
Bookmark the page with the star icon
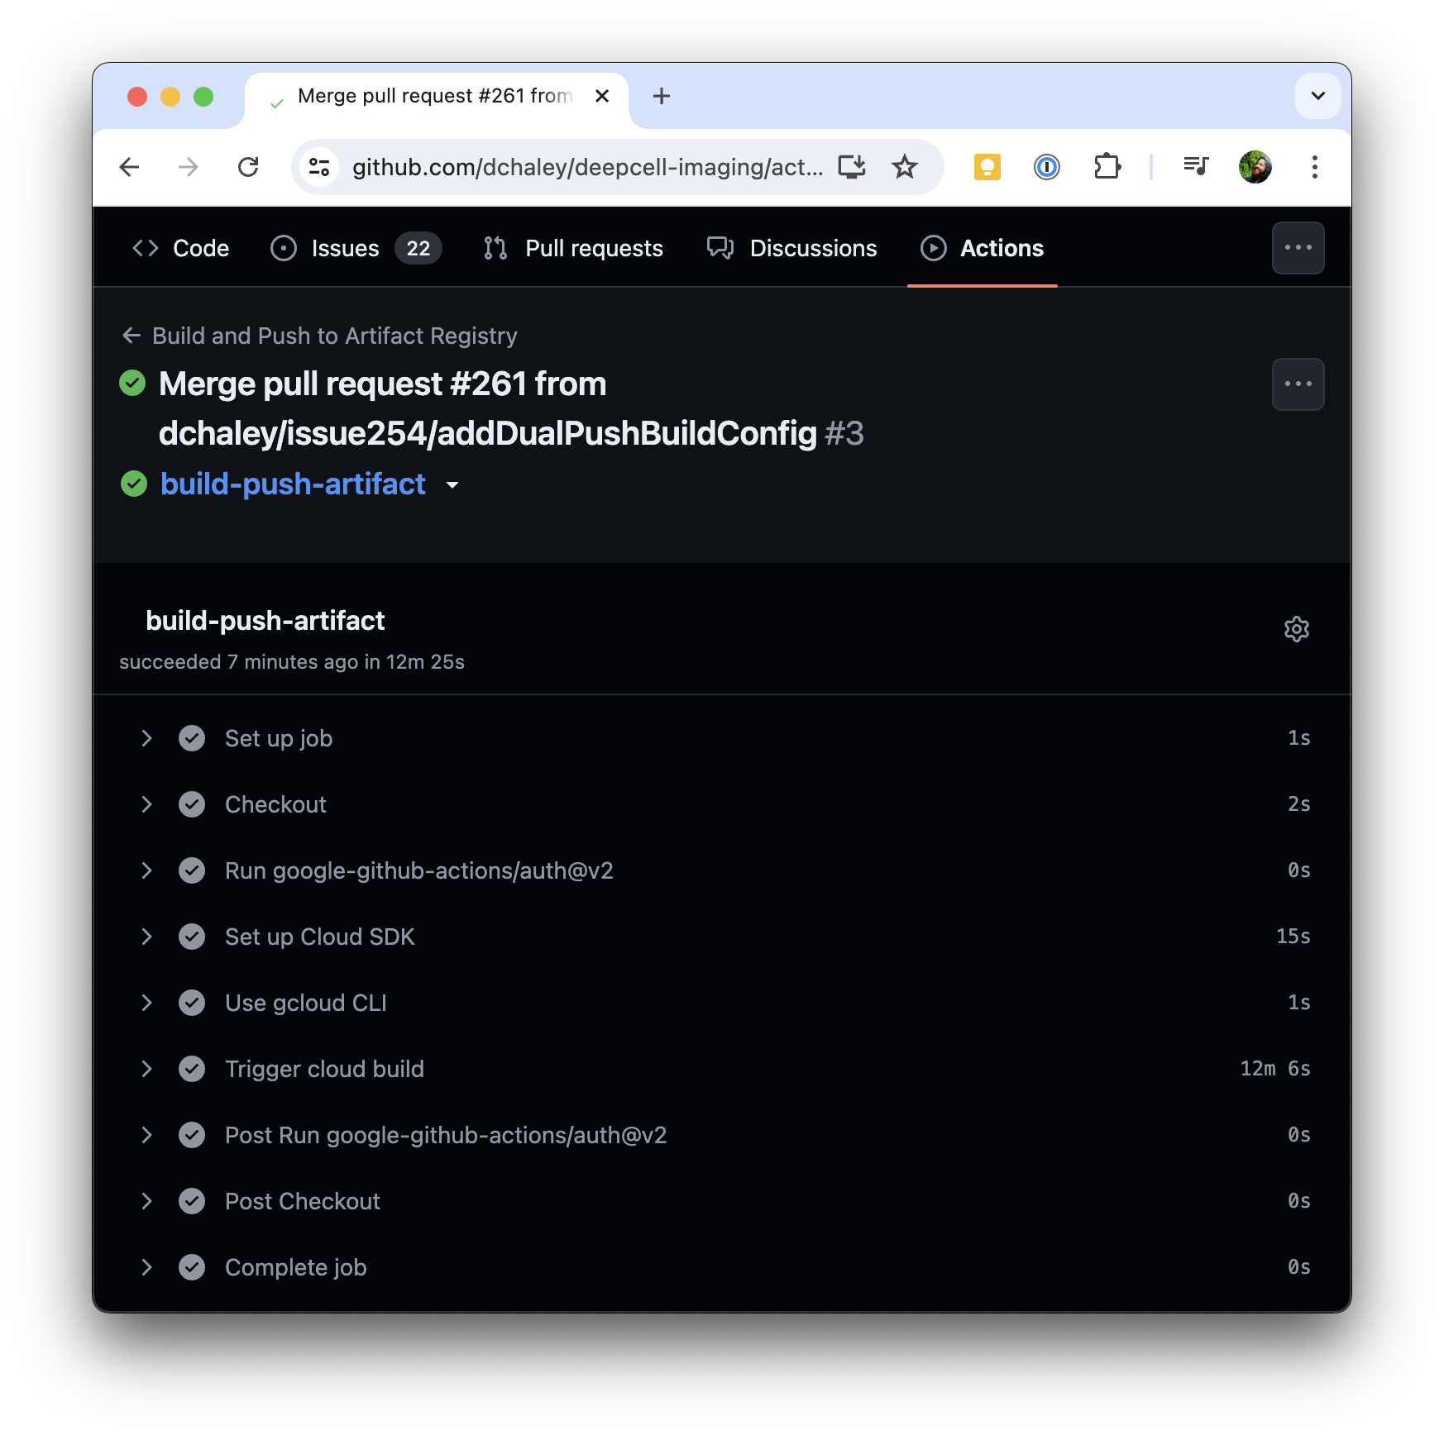click(905, 167)
